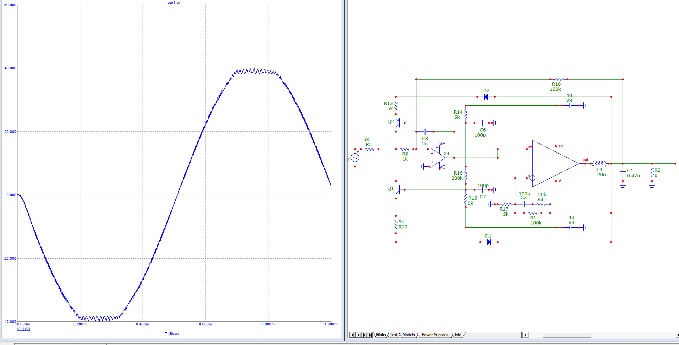
Task: Select the sine voltage source symbol
Action: (x=355, y=158)
